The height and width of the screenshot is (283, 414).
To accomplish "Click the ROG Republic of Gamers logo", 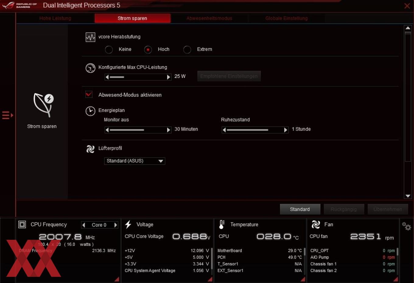I will [x=20, y=5].
